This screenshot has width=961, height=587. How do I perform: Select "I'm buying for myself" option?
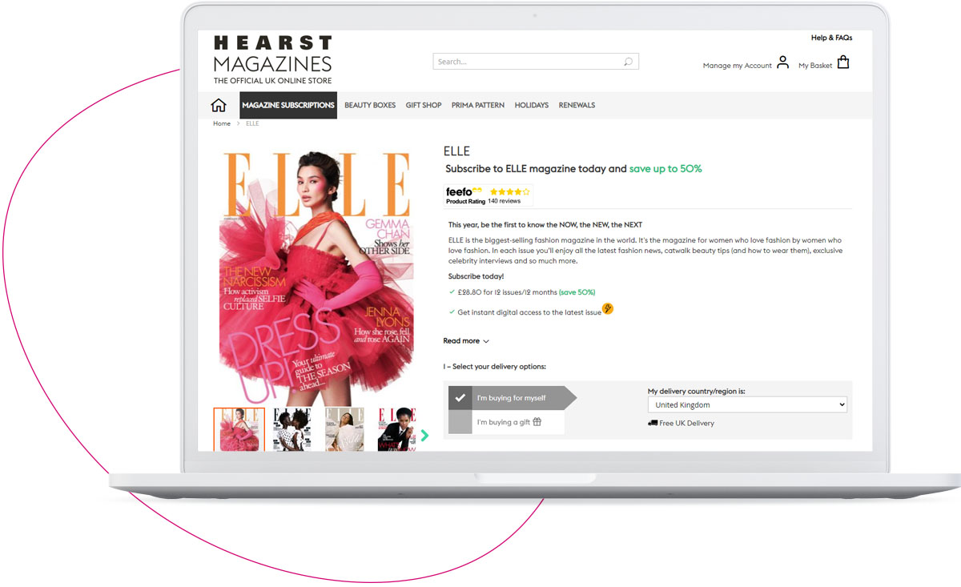[512, 398]
